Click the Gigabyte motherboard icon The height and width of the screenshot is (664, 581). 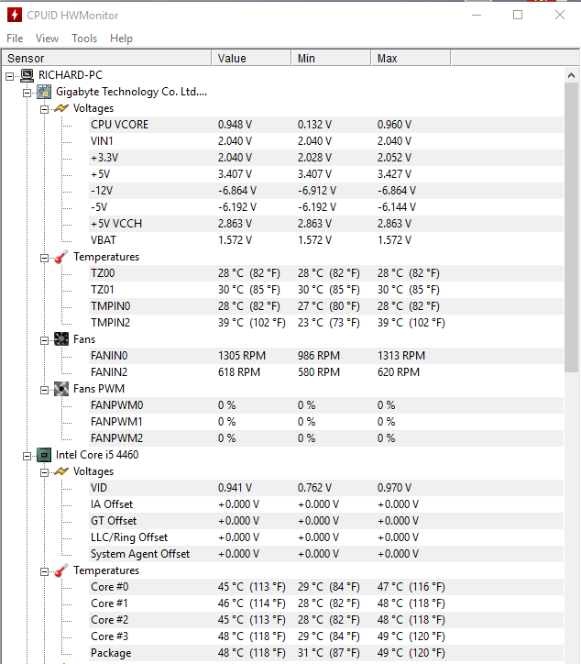tap(44, 92)
